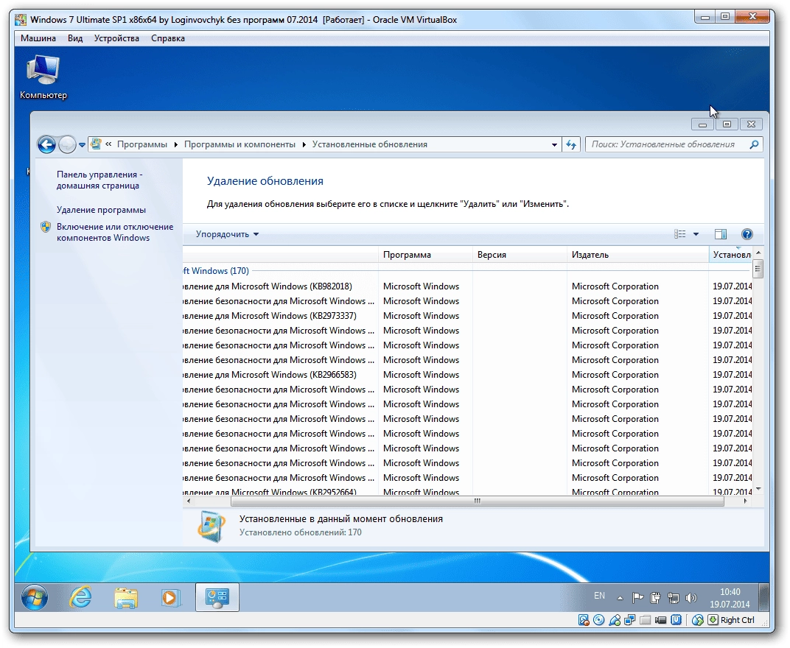Click the Action Center flag tray icon
This screenshot has width=790, height=648.
point(637,598)
